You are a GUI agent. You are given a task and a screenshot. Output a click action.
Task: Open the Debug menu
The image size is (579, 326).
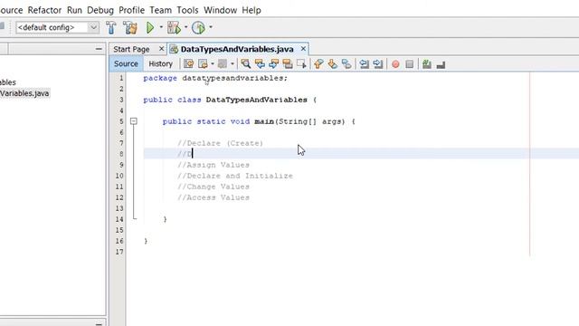point(100,10)
